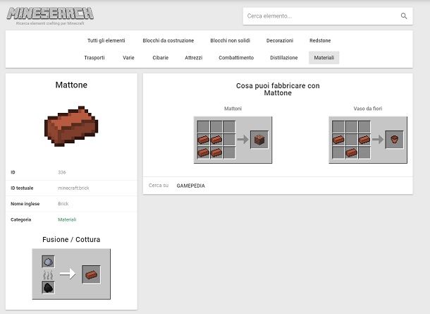
Task: Open the Decorazioni category
Action: click(x=280, y=41)
